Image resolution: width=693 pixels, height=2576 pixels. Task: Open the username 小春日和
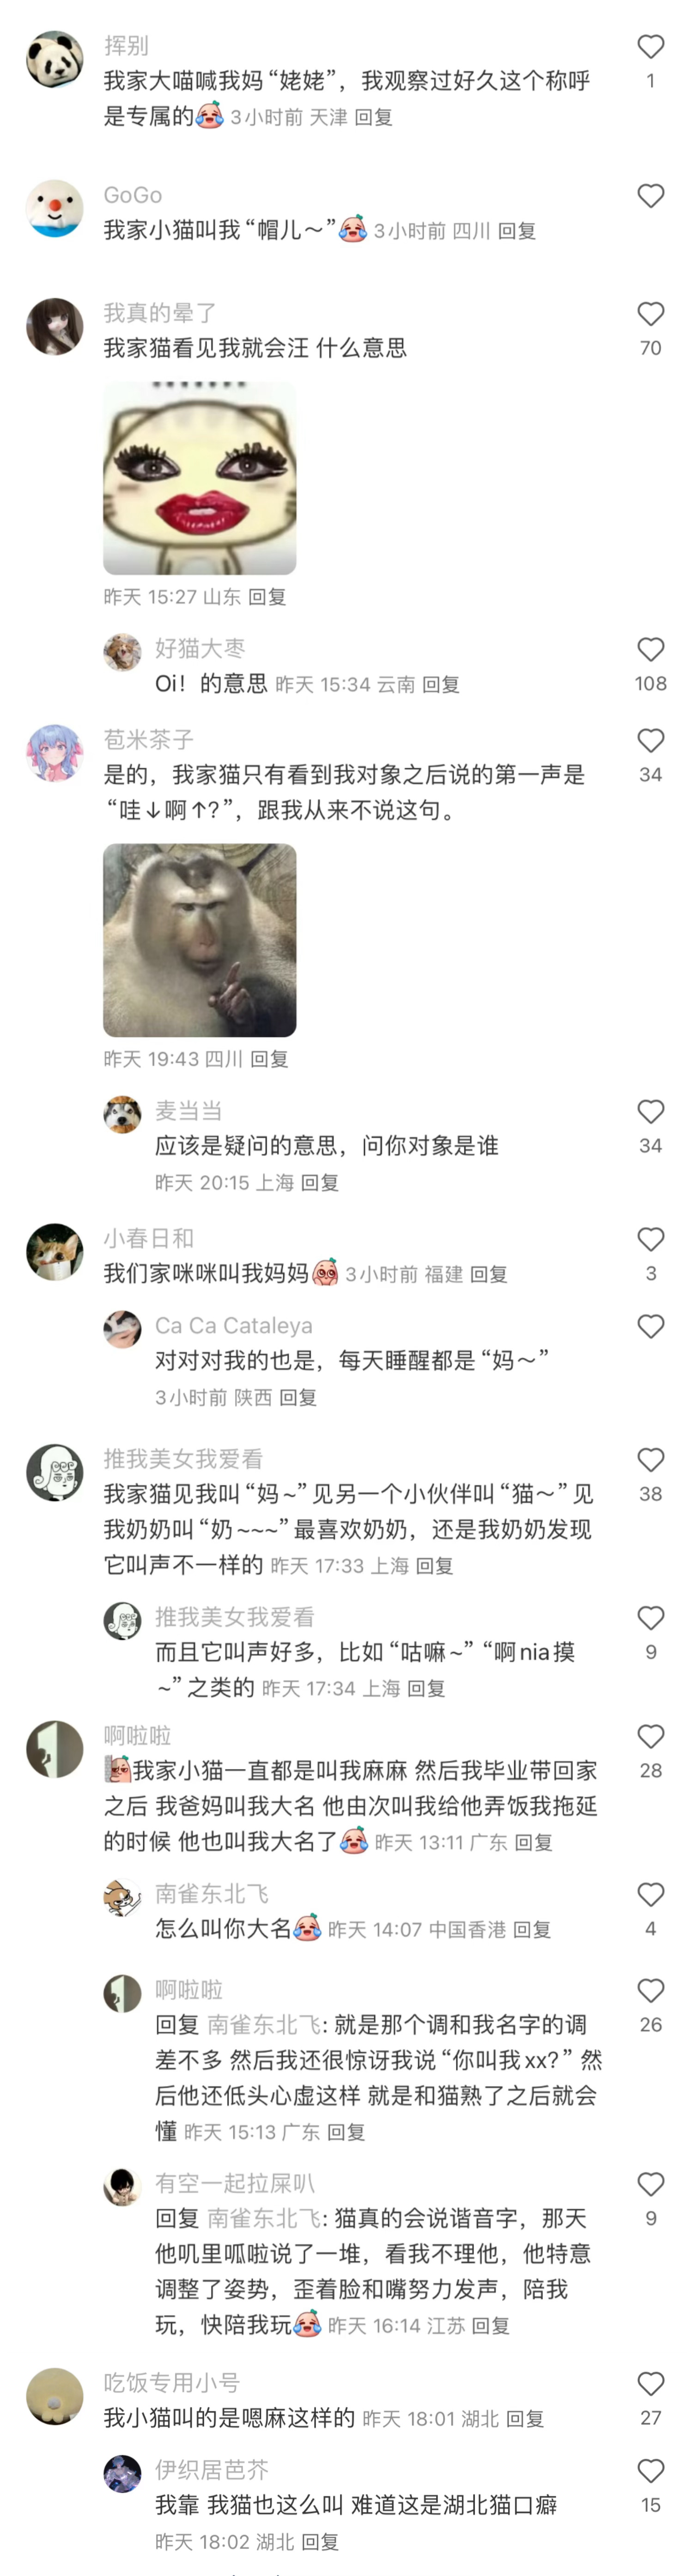tap(149, 1238)
